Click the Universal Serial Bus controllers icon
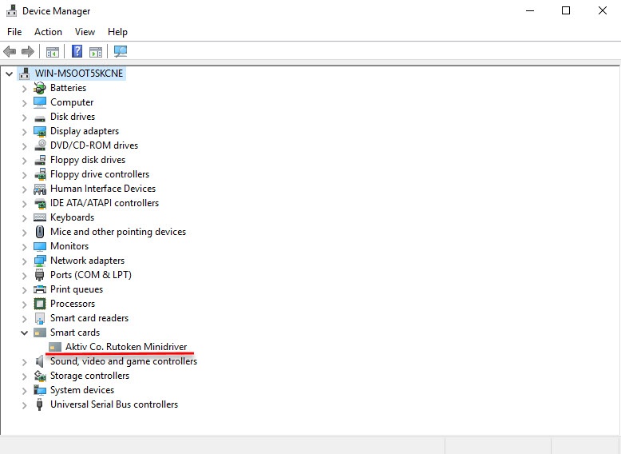The image size is (621, 454). click(x=39, y=404)
